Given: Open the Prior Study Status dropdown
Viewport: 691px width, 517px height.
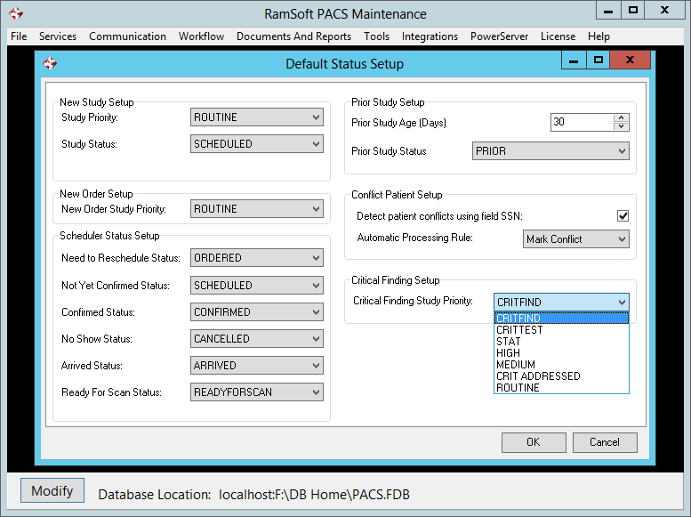Looking at the screenshot, I should 550,151.
